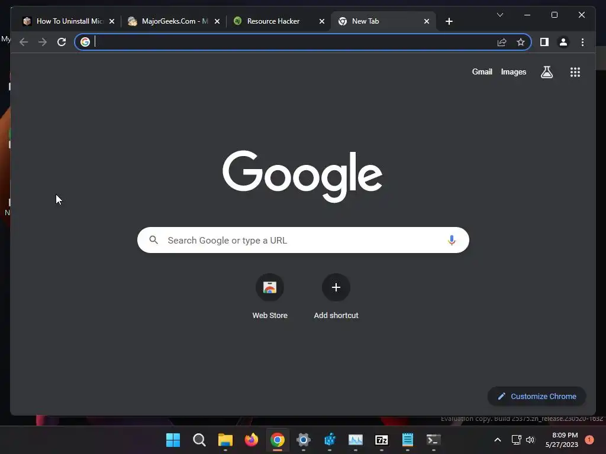Open the Chrome three-dot menu
This screenshot has height=454, width=606.
click(582, 42)
